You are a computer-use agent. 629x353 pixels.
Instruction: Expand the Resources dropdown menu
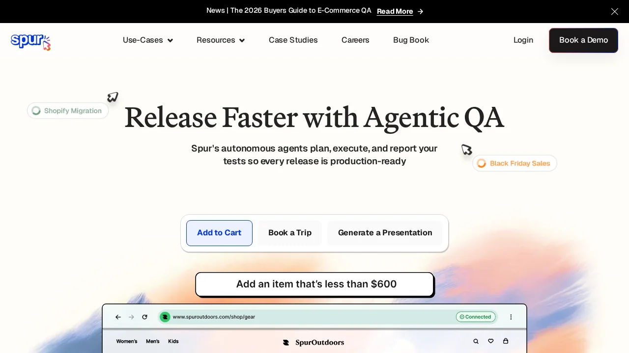[x=221, y=40]
